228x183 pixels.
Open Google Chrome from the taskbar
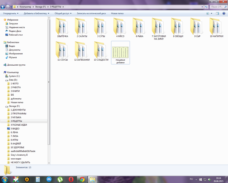(x=82, y=179)
